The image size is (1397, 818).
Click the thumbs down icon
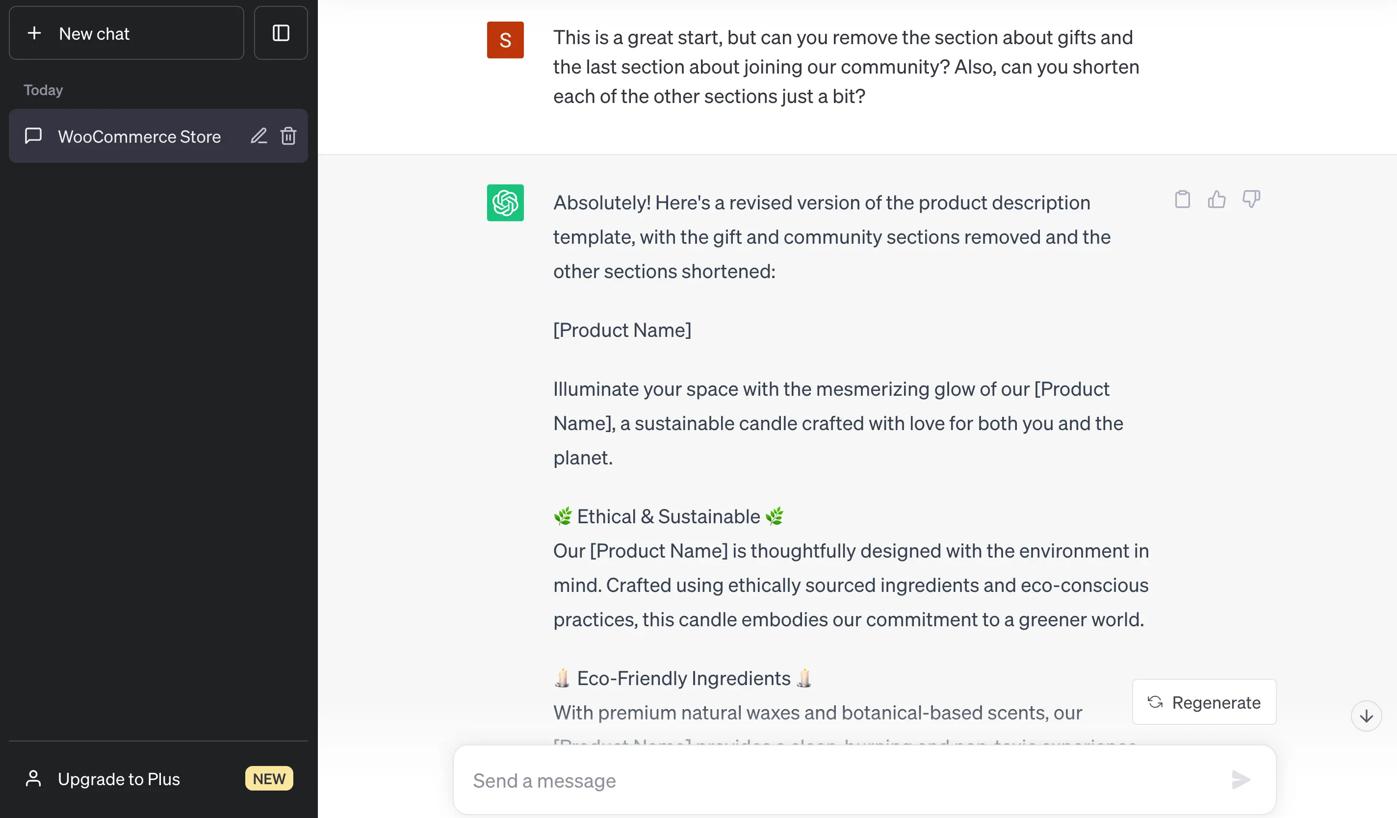click(1250, 200)
